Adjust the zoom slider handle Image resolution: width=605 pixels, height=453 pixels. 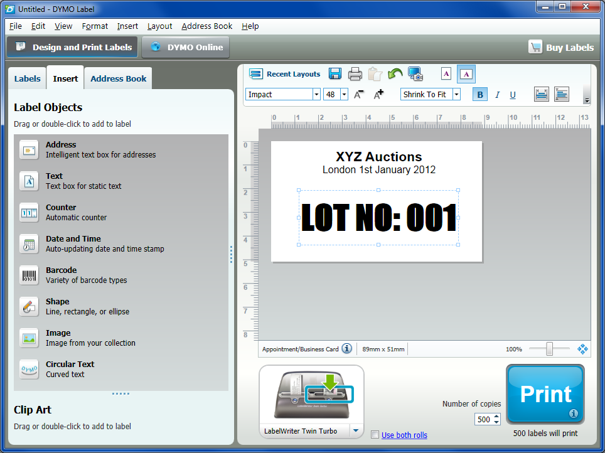549,349
